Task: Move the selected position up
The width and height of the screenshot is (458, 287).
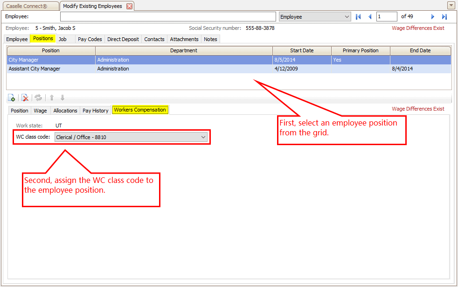Action: pos(52,98)
